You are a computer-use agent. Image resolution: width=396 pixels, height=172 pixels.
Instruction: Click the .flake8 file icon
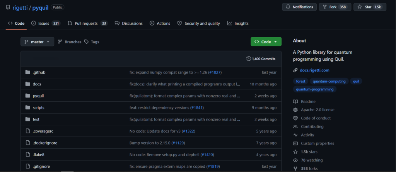pos(28,155)
